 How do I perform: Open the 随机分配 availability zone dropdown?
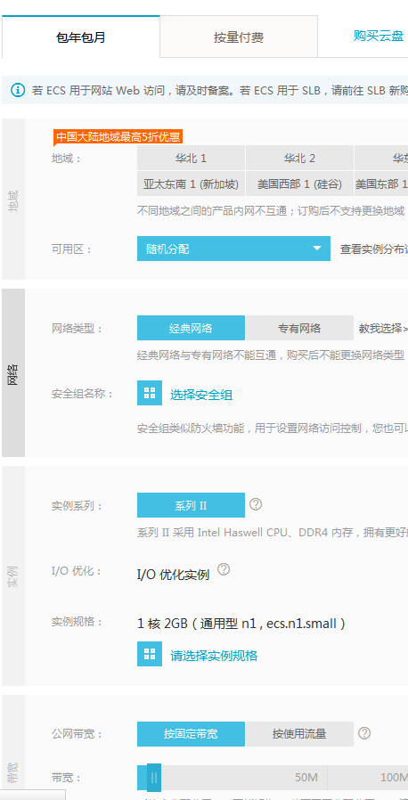tap(233, 249)
